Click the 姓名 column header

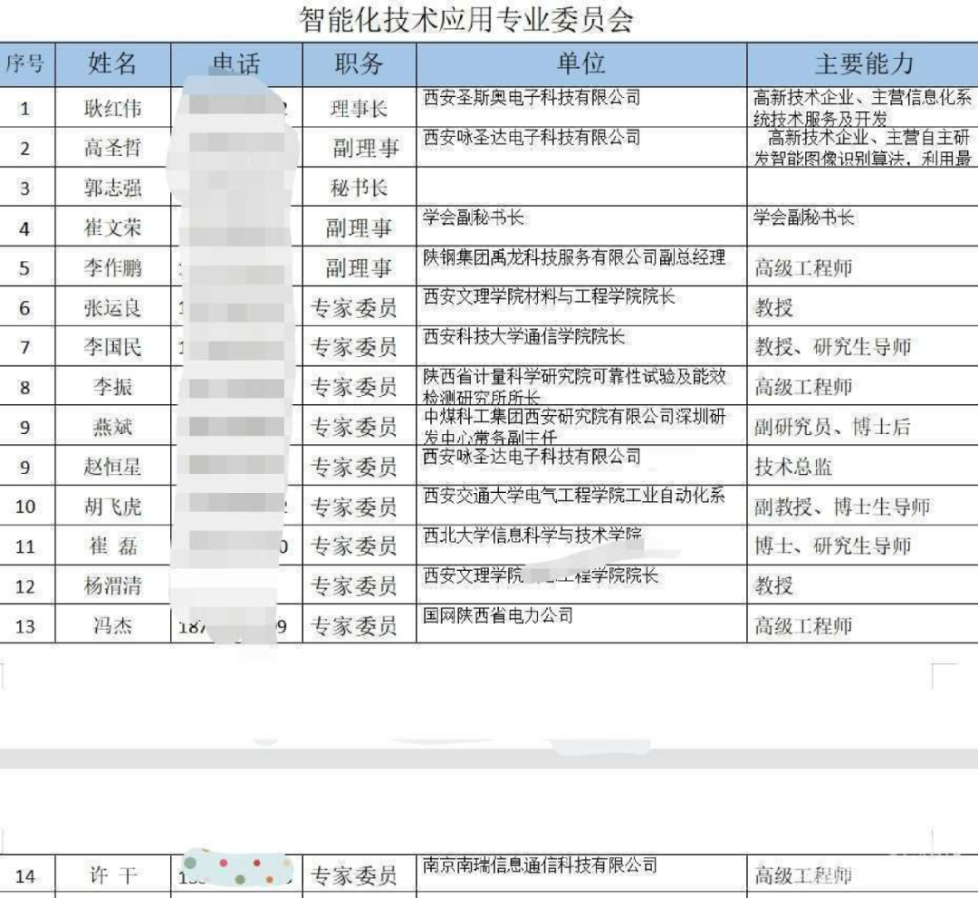point(112,63)
